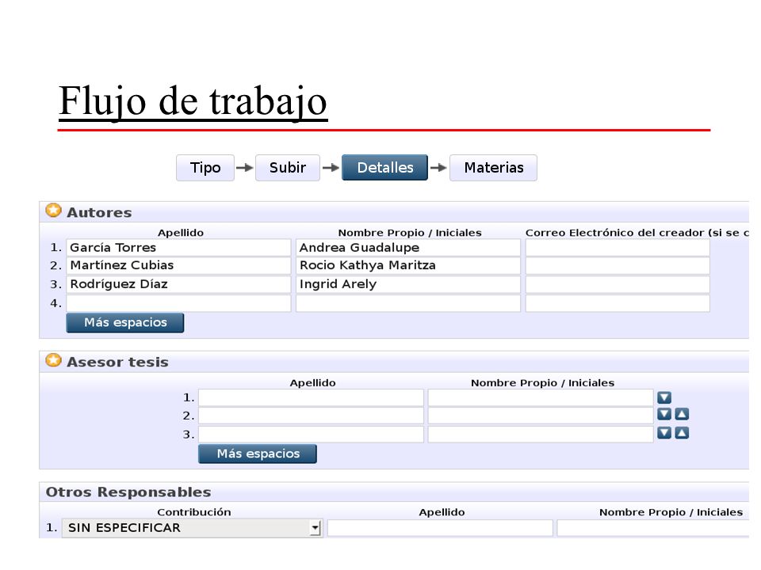Click the Asesor tesis section heading

pyautogui.click(x=117, y=362)
